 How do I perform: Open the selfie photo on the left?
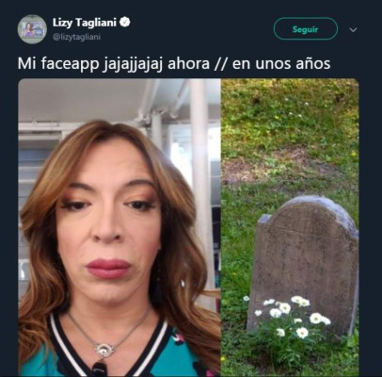click(x=119, y=227)
